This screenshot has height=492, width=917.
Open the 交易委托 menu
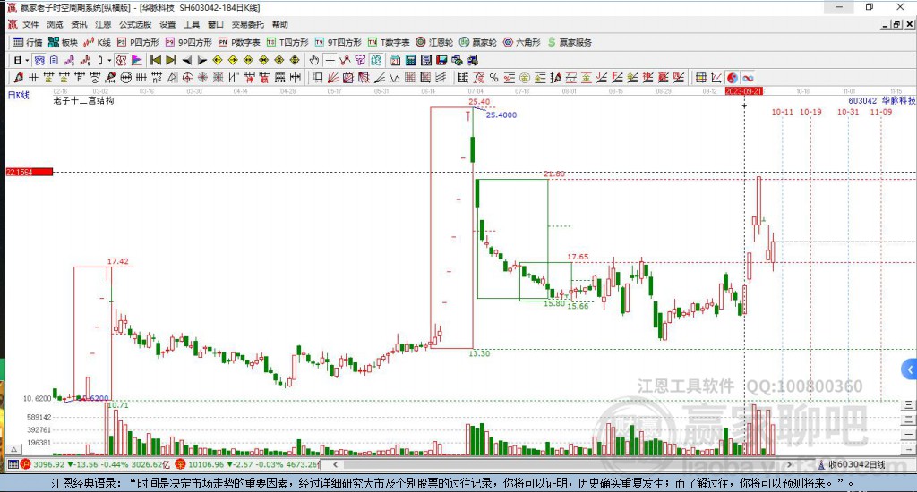(x=248, y=24)
